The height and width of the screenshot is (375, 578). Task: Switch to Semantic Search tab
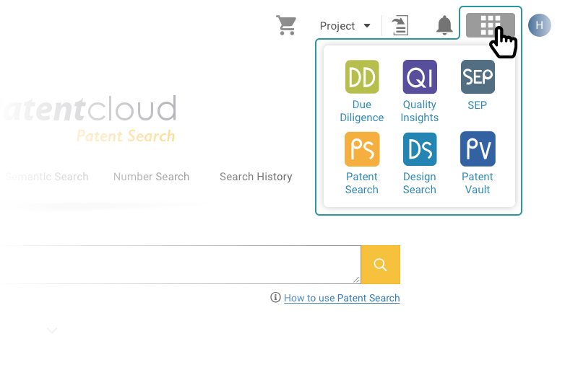(x=47, y=177)
